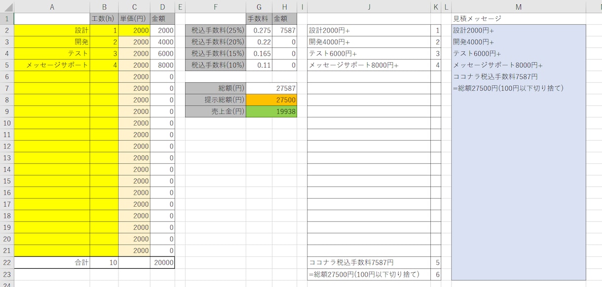Screen dimensions: 602x287
Task: Select the fee rate cell 0.275
Action: 259,31
